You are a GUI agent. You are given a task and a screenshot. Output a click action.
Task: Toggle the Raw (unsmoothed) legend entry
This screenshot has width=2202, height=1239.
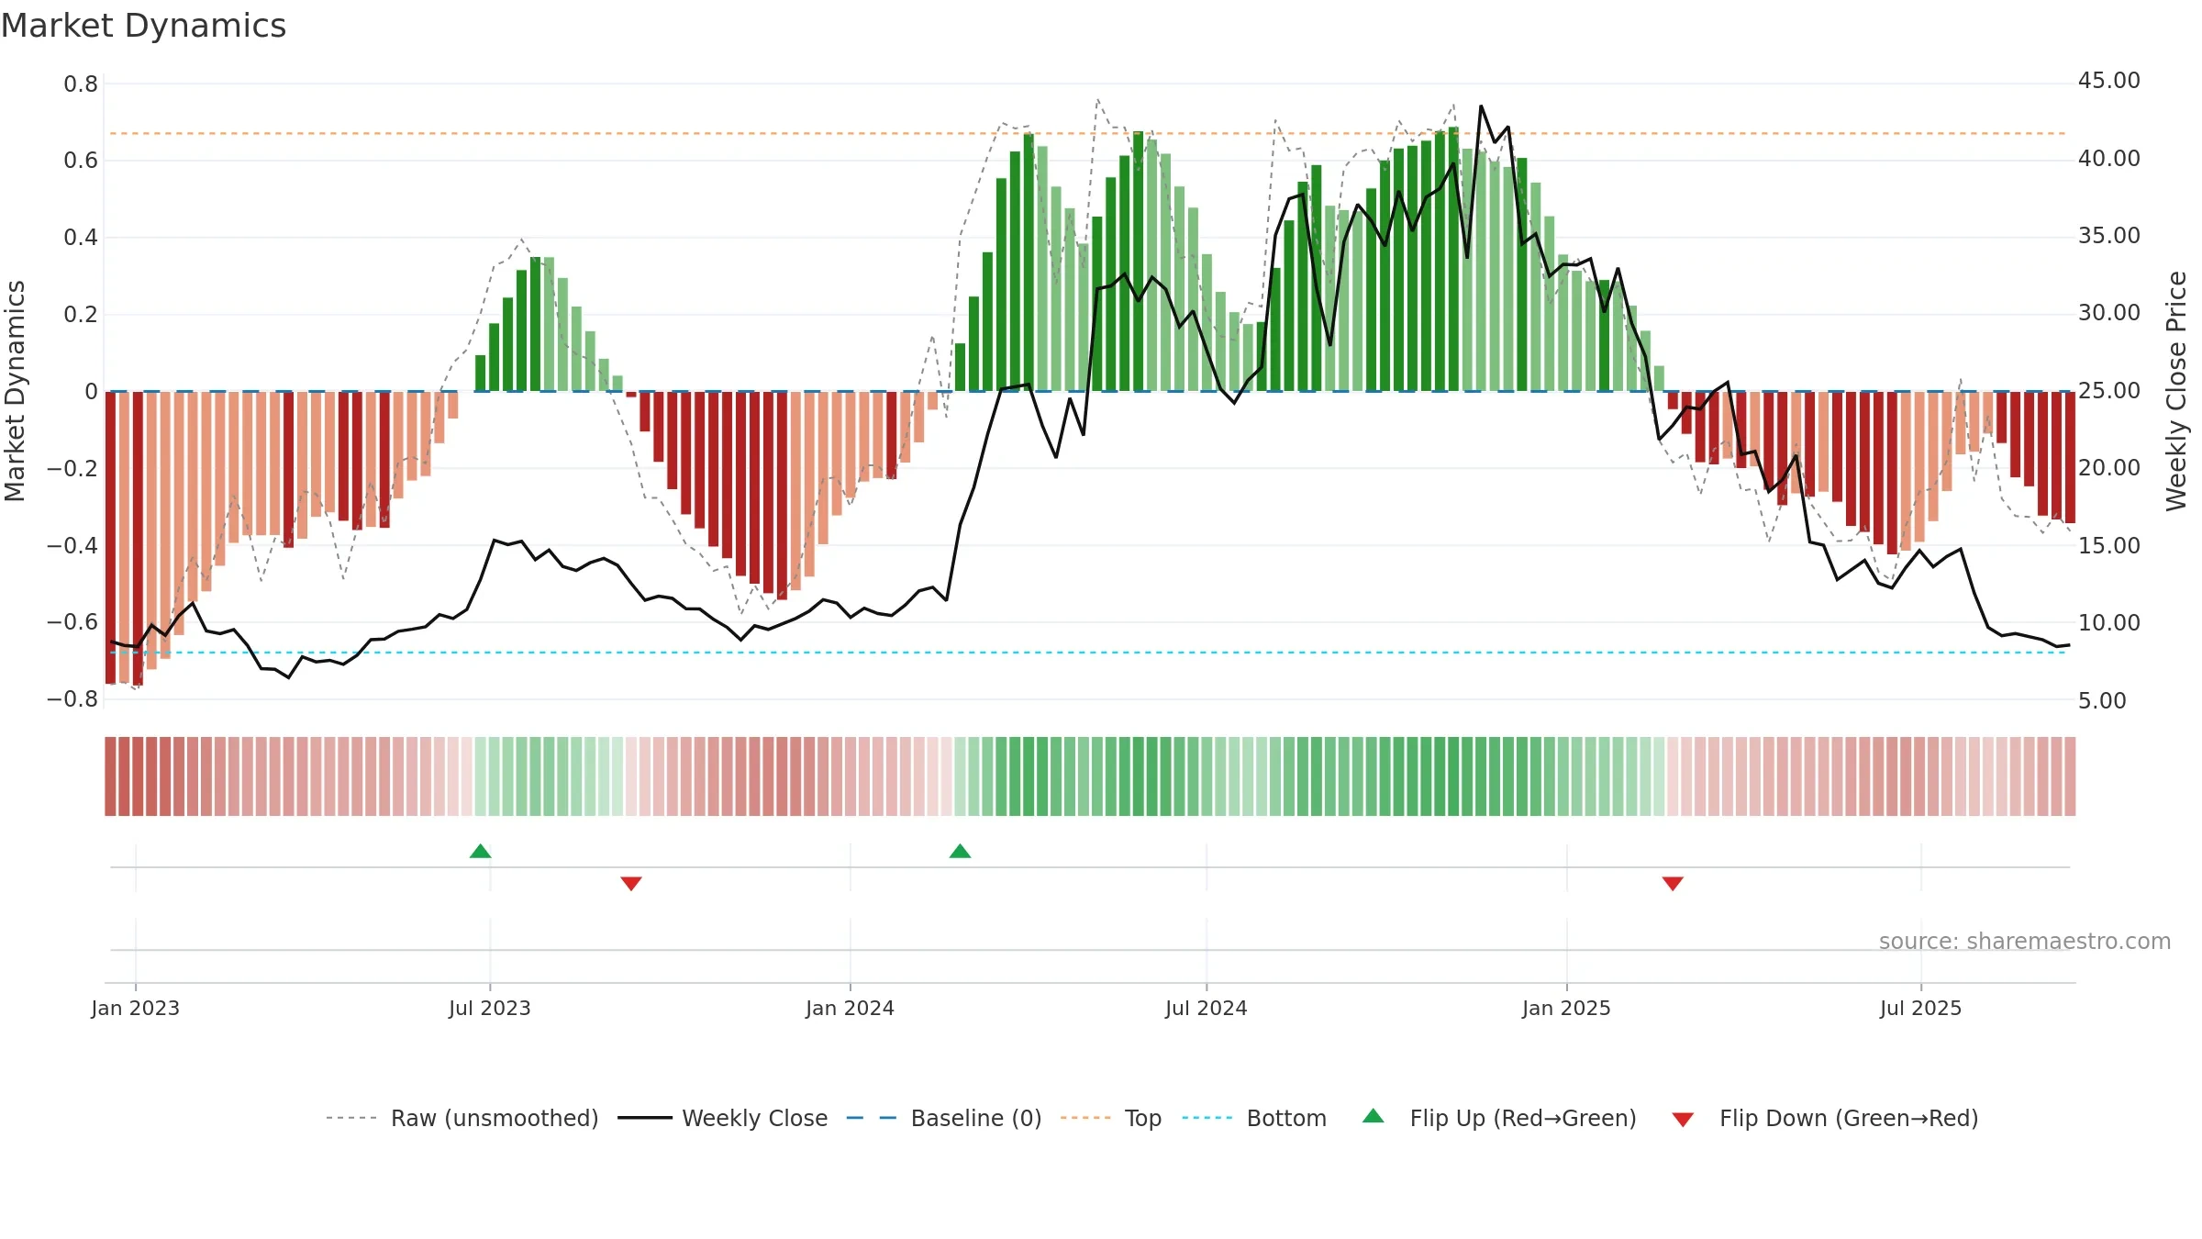click(462, 1118)
